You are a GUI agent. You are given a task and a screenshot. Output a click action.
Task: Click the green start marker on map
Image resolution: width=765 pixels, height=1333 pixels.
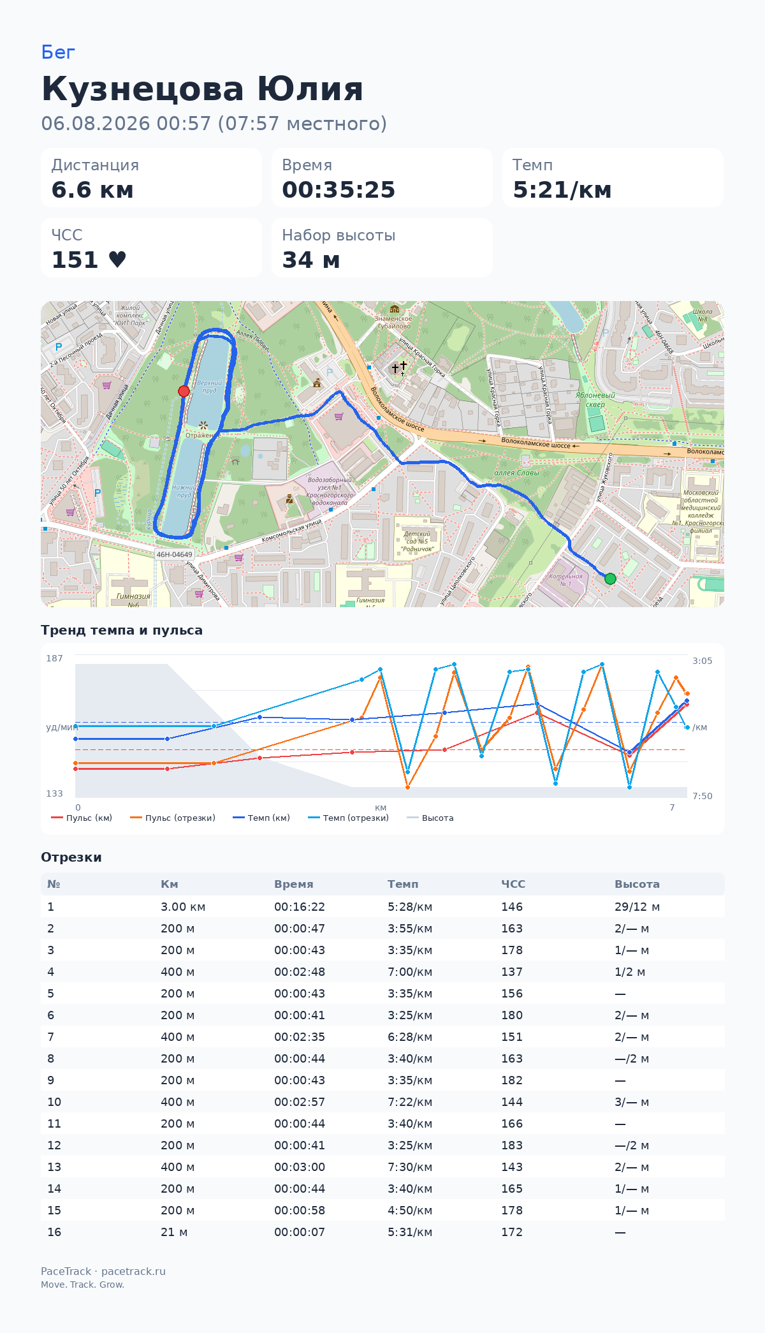coord(610,578)
